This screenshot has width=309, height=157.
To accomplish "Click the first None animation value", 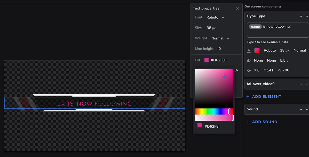I will [x=258, y=60].
